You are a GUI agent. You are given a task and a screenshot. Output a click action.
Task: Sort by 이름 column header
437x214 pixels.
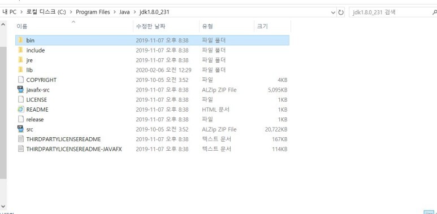coord(74,27)
